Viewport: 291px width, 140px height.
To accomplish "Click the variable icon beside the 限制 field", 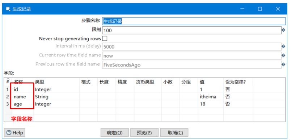I will coord(283,30).
